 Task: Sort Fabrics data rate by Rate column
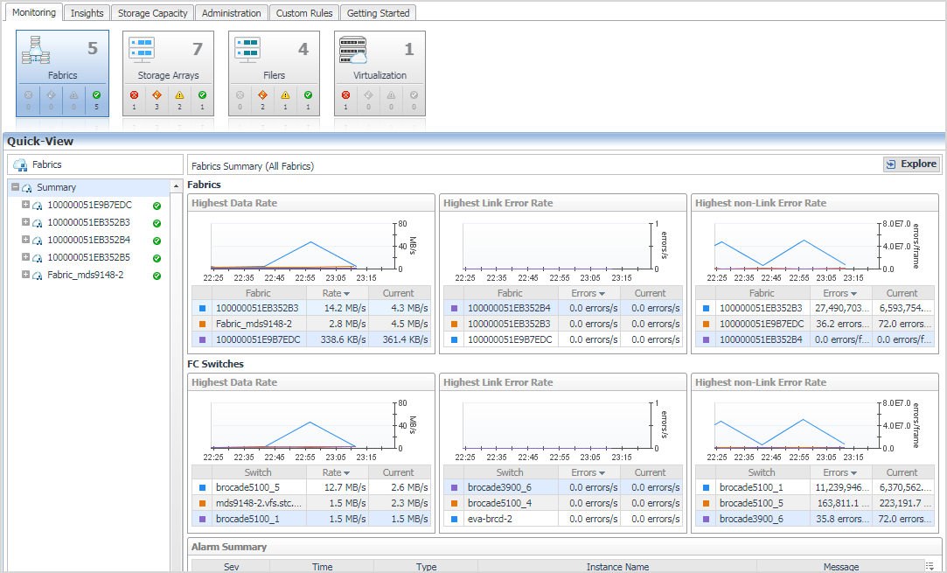click(x=335, y=293)
